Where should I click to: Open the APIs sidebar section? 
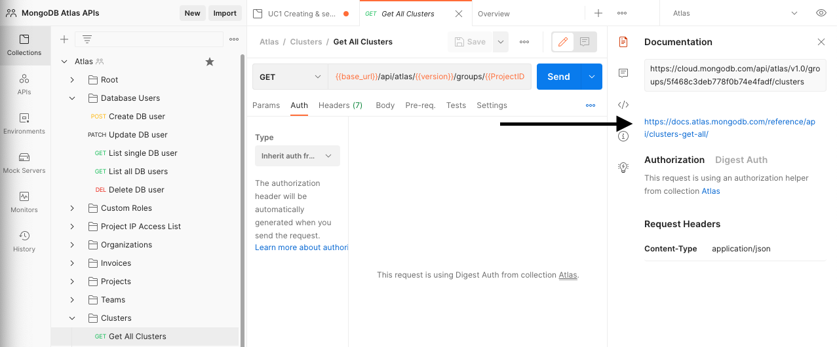[24, 84]
